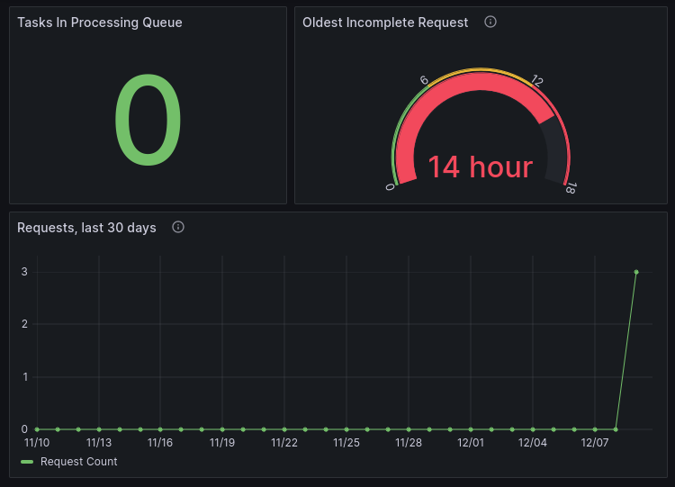This screenshot has height=487, width=675.
Task: Click the 12/07 x-axis label
Action: pos(595,443)
